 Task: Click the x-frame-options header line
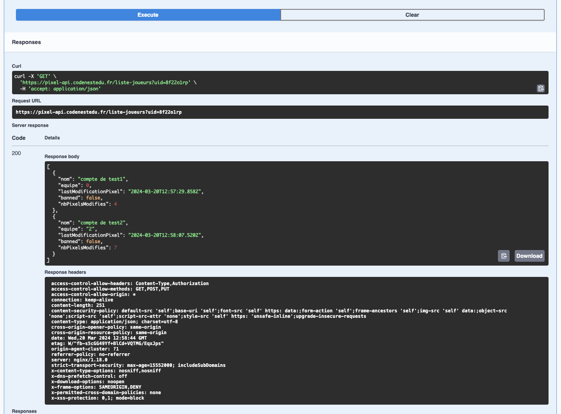point(96,387)
